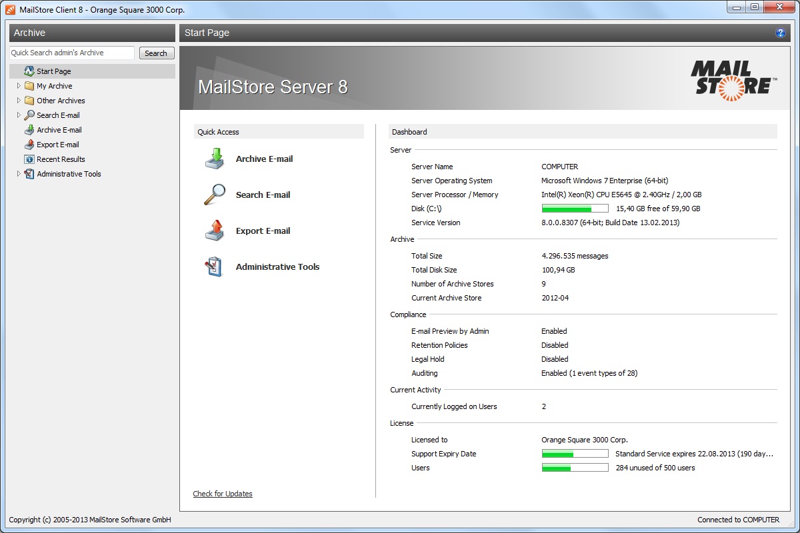Click the Check for Updates link
This screenshot has width=800, height=533.
223,494
